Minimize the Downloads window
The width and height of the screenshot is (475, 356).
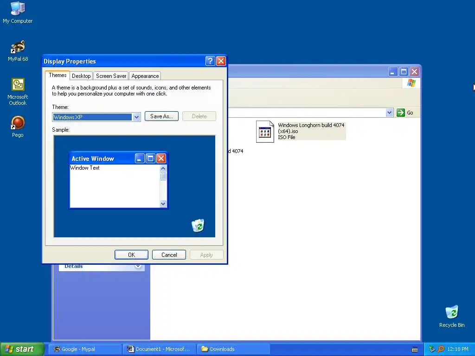click(392, 72)
